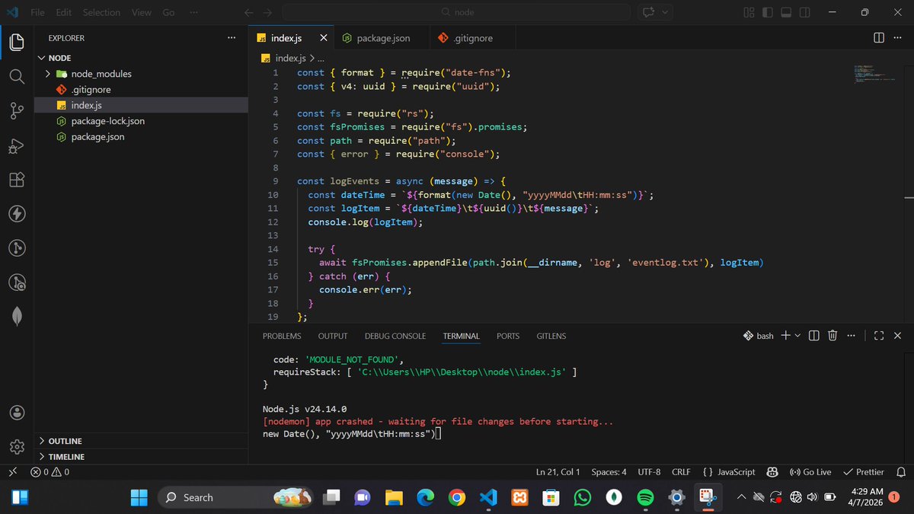Open Spotify from the Windows taskbar
This screenshot has height=514, width=914.
pos(645,497)
